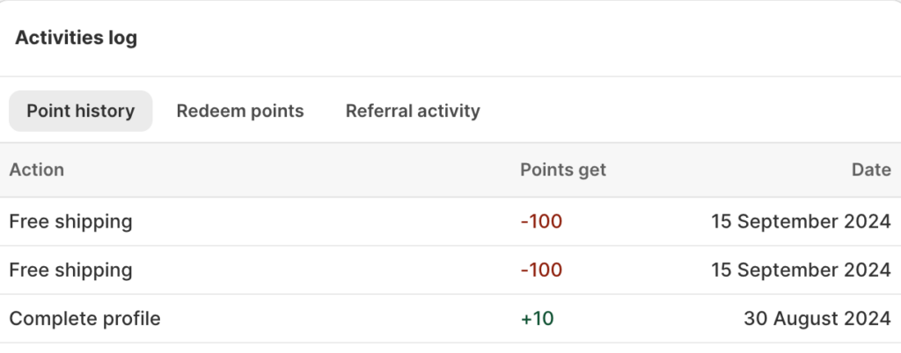This screenshot has width=901, height=353.
Task: Click the Activities log heading
Action: pos(77,39)
